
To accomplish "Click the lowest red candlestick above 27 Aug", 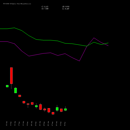I will coord(53,113).
